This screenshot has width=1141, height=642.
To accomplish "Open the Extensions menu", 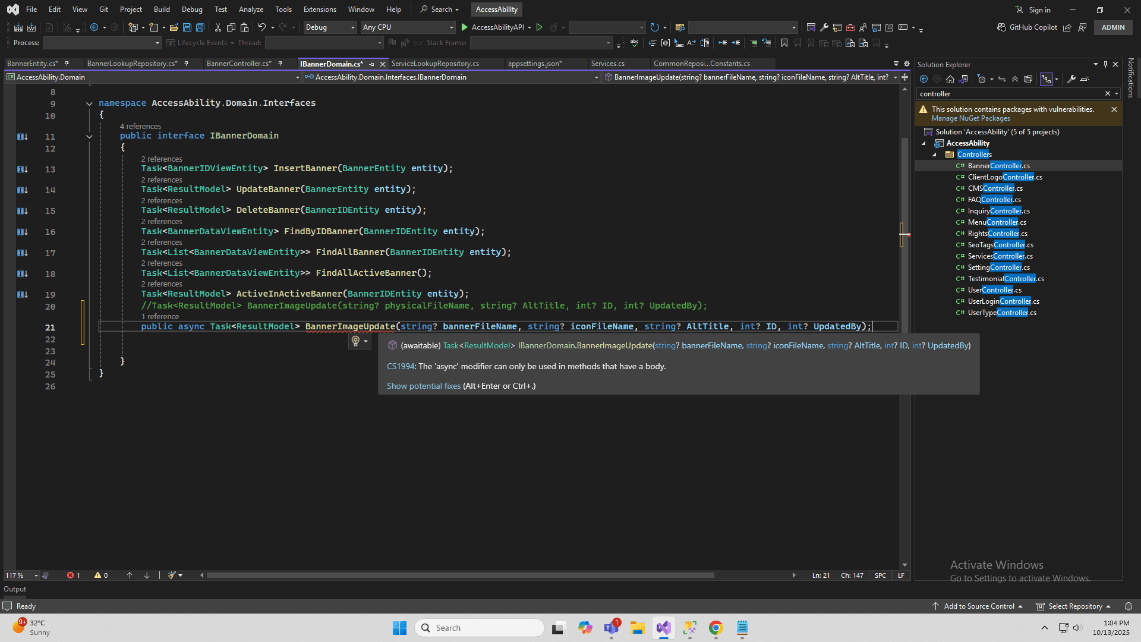I will coord(319,10).
